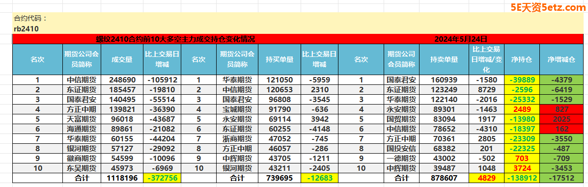Click the 合约代码 label cell

tap(31, 18)
